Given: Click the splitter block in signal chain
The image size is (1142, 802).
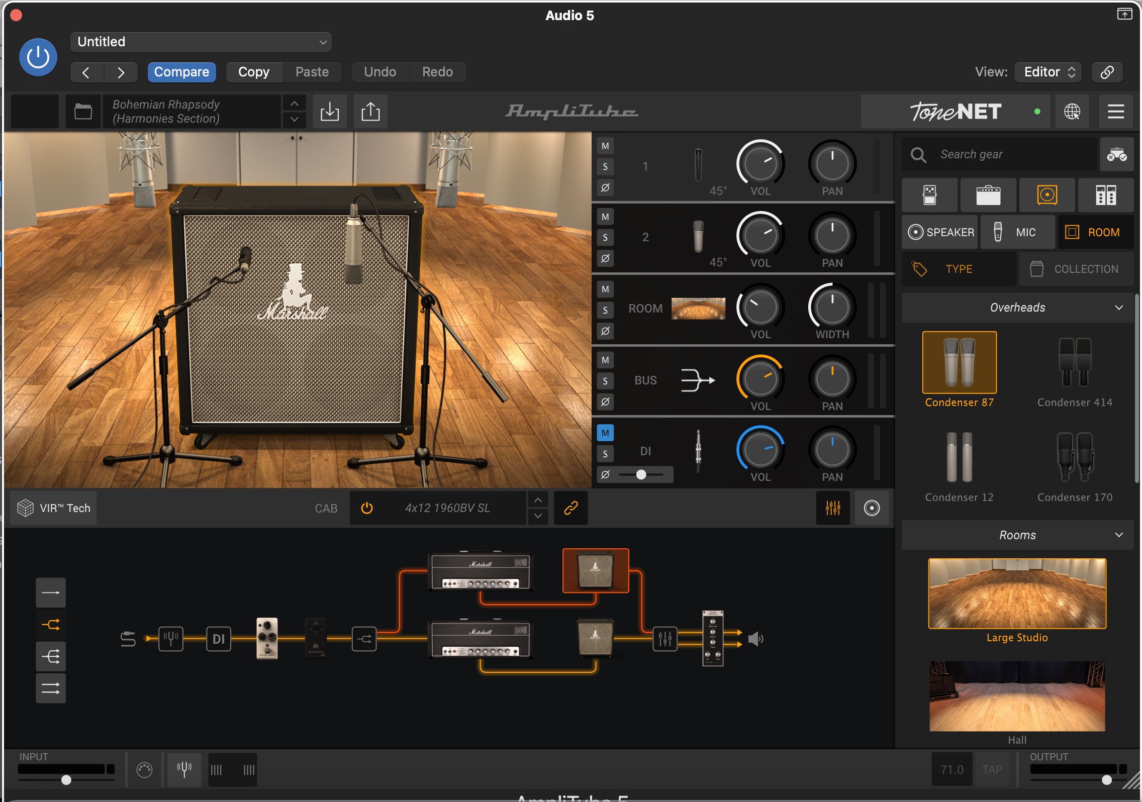Looking at the screenshot, I should 364,639.
